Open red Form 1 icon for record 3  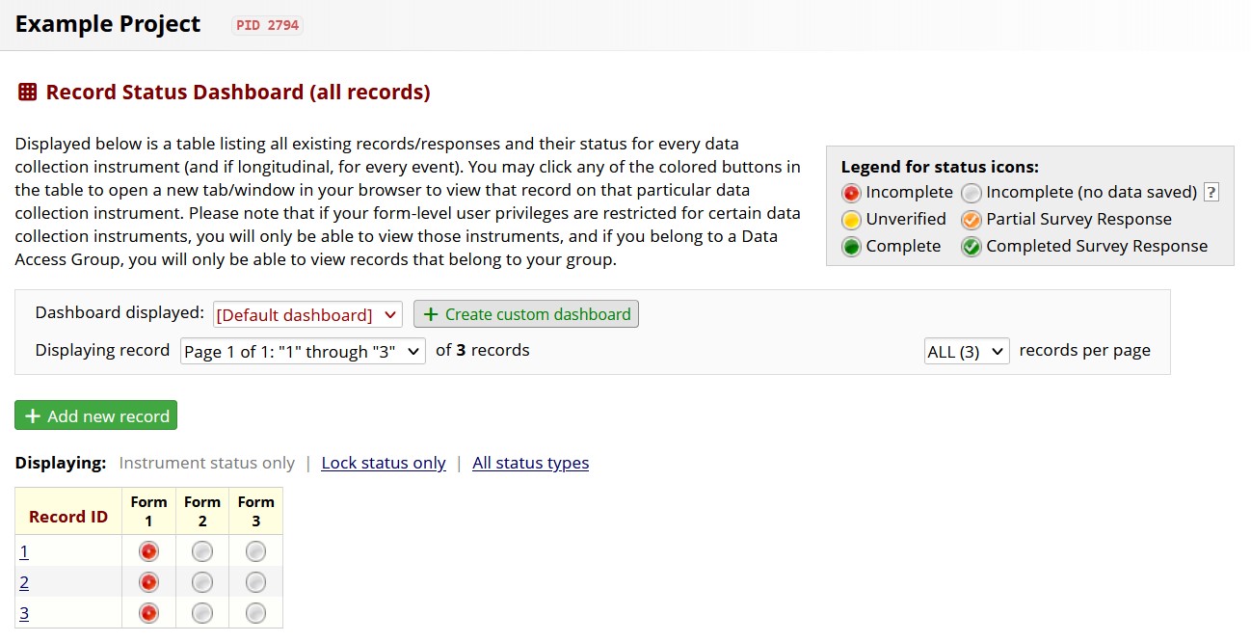coord(148,613)
